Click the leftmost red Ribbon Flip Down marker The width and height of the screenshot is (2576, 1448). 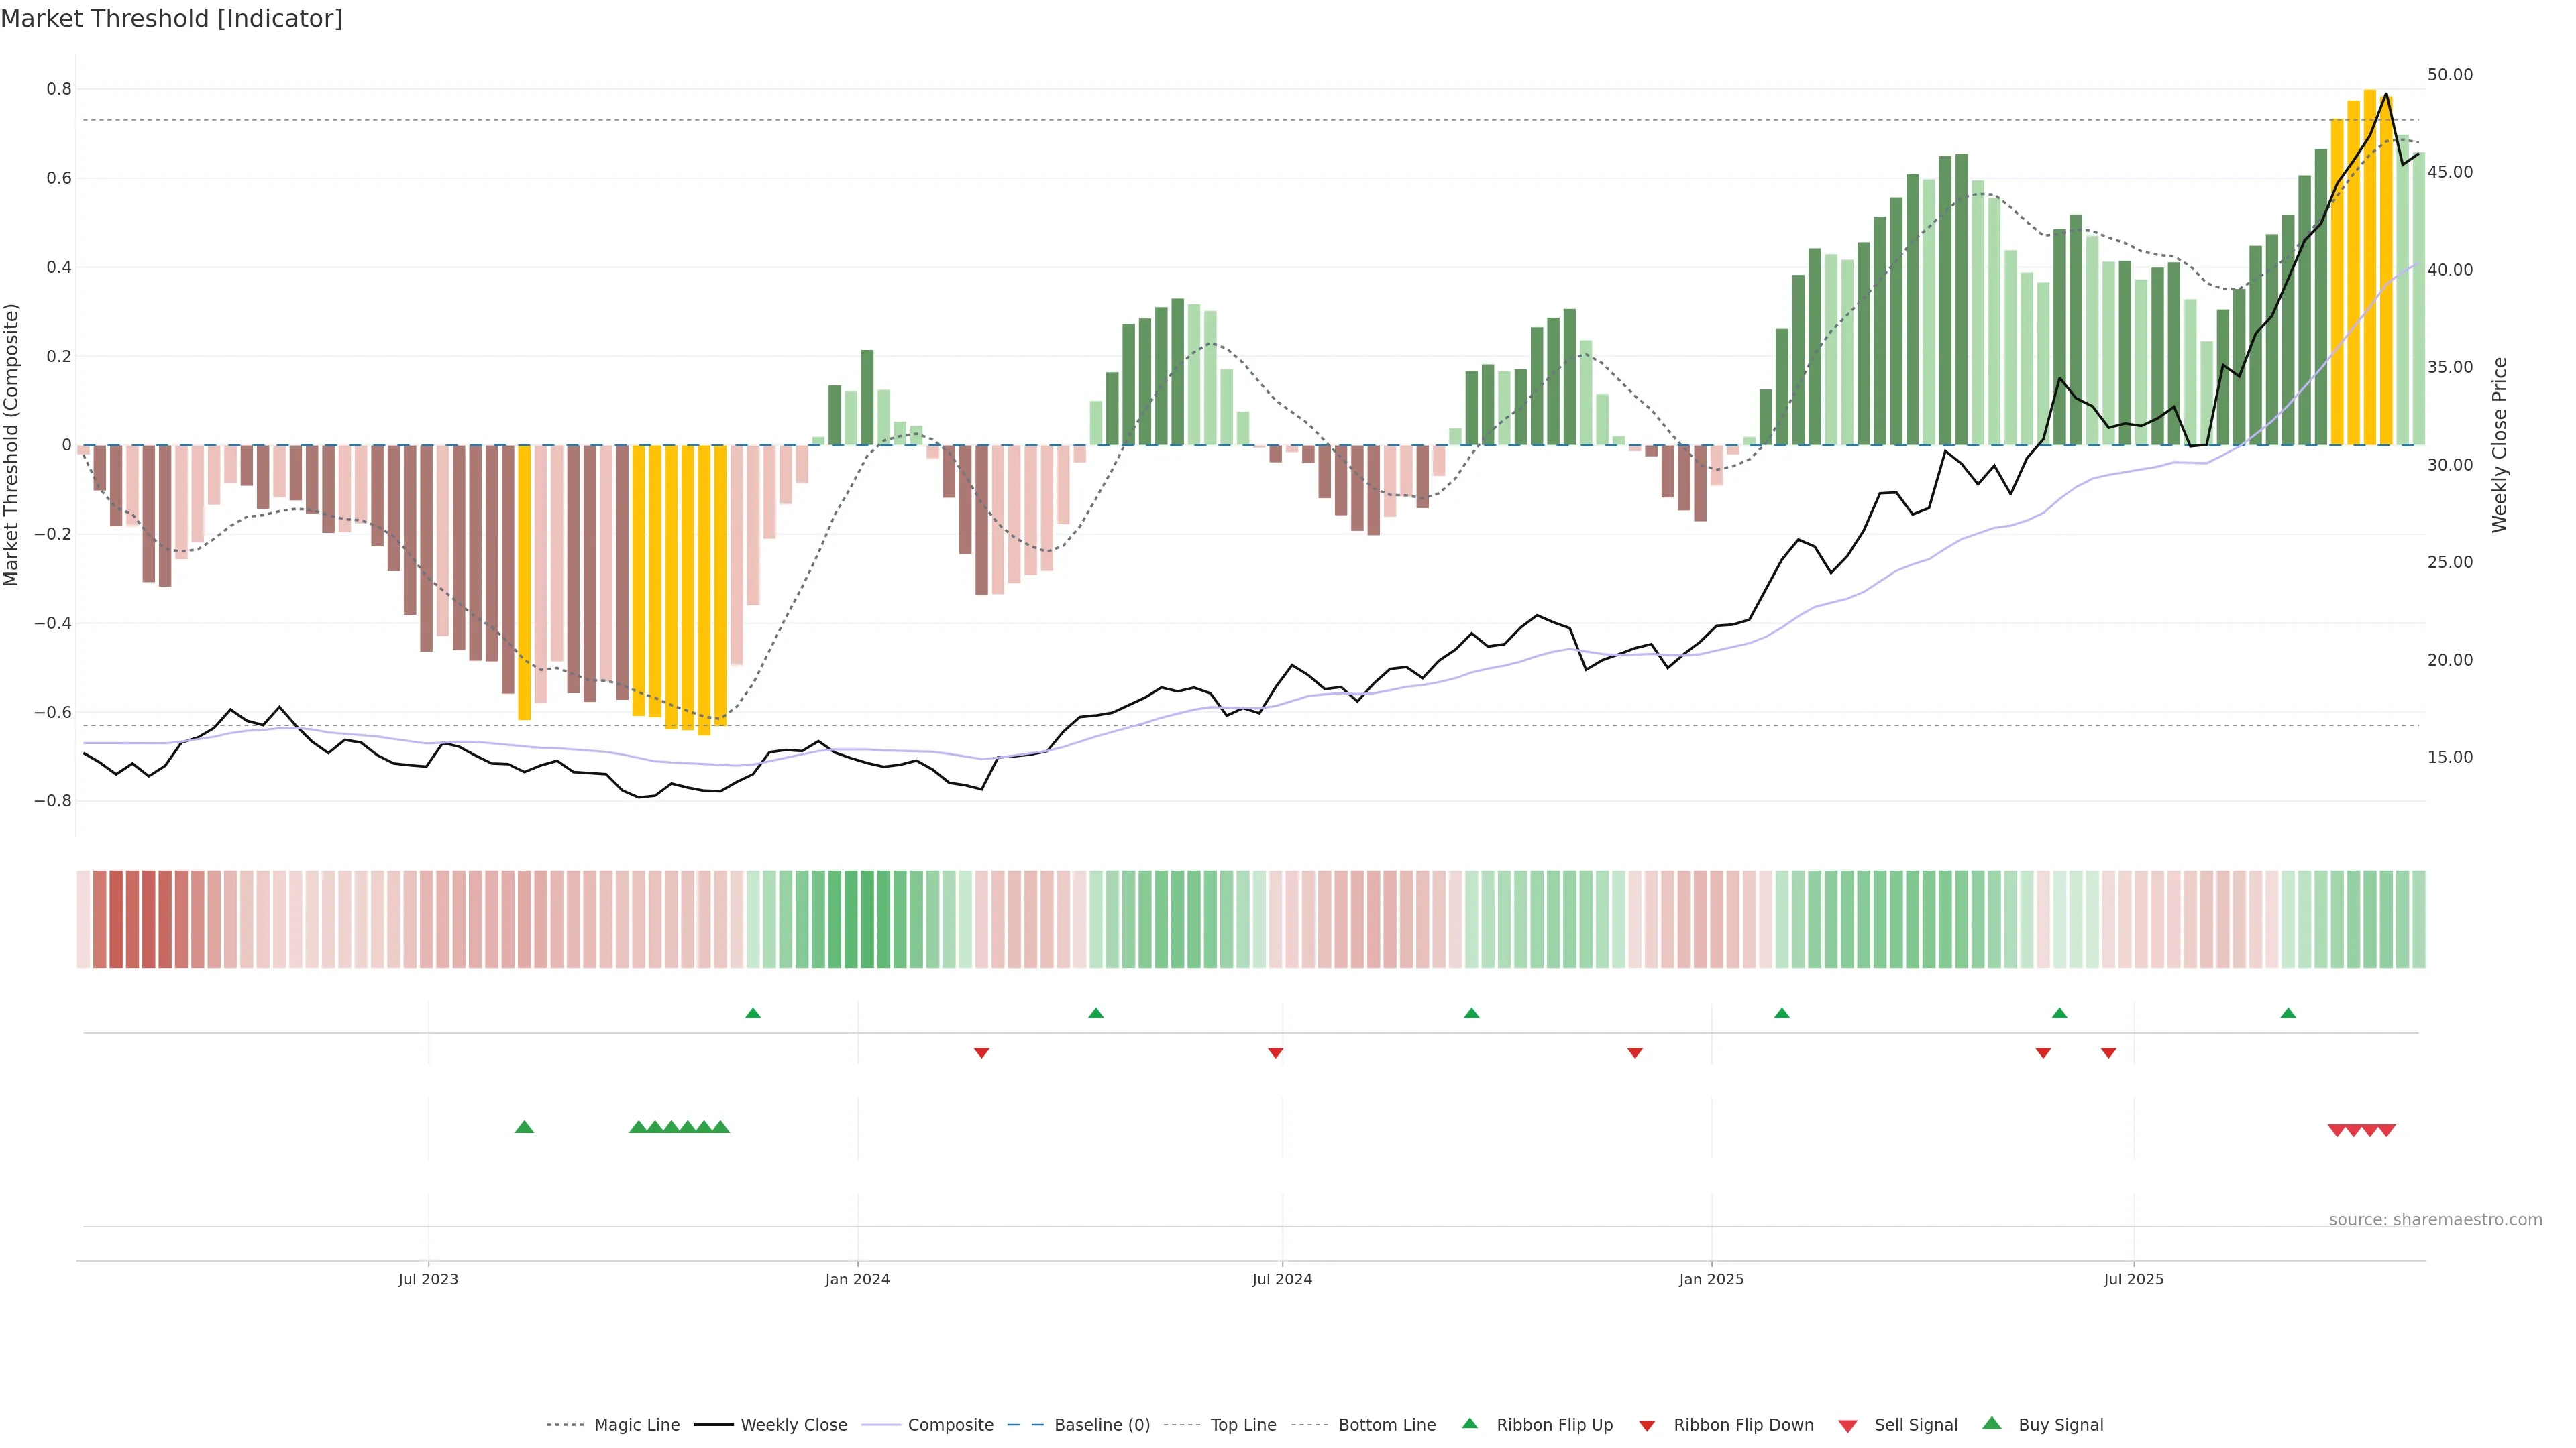pos(981,1052)
